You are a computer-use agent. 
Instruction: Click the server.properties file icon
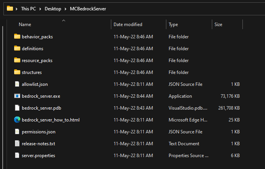click(17, 155)
